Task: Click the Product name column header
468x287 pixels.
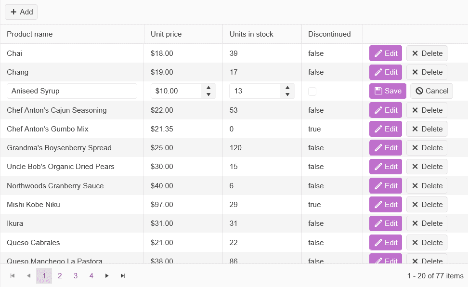Action: (x=72, y=34)
